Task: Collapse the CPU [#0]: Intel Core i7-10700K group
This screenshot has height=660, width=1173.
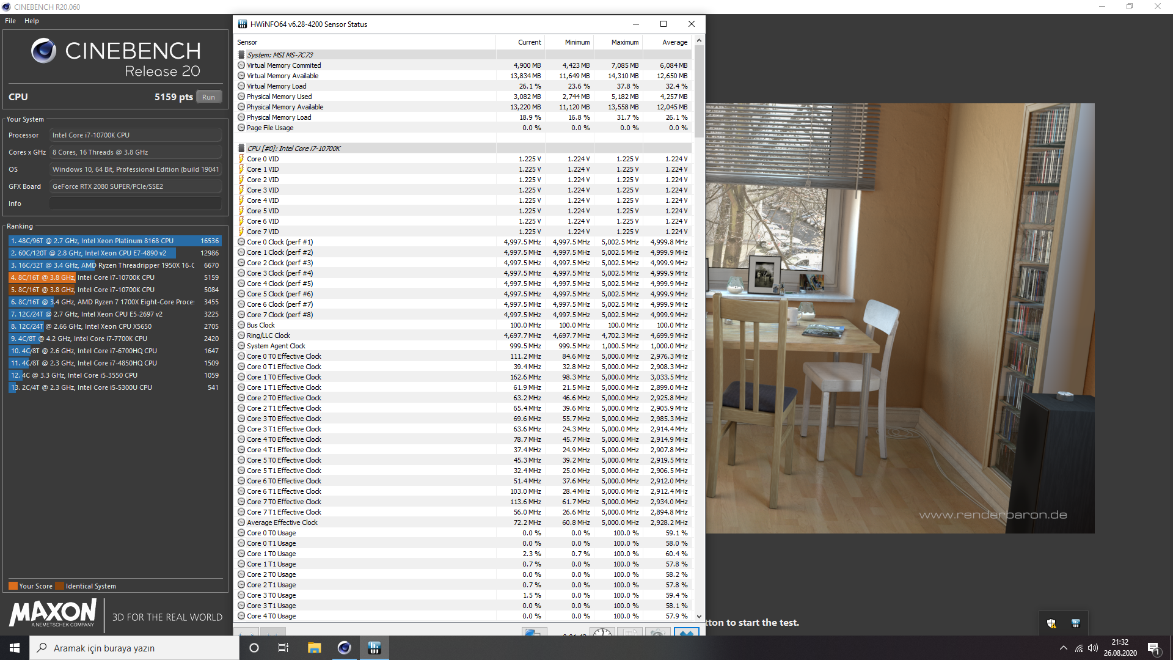Action: pos(241,148)
